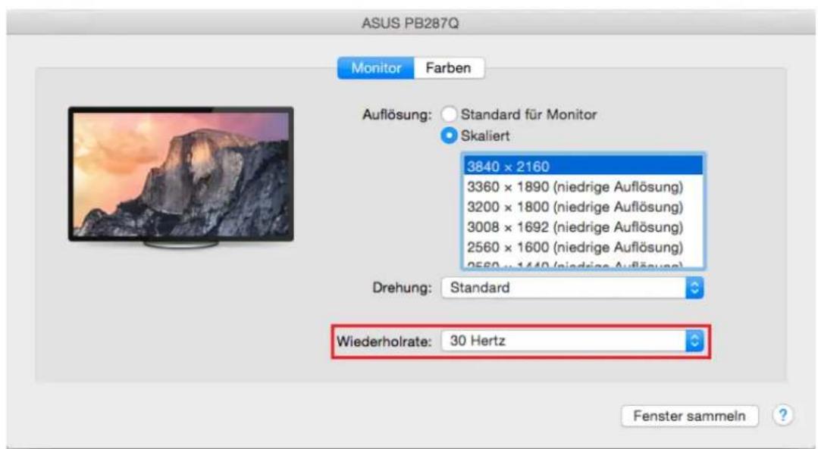The height and width of the screenshot is (449, 818).
Task: Choose the 3840 × 2160 resolution entry
Action: (583, 167)
